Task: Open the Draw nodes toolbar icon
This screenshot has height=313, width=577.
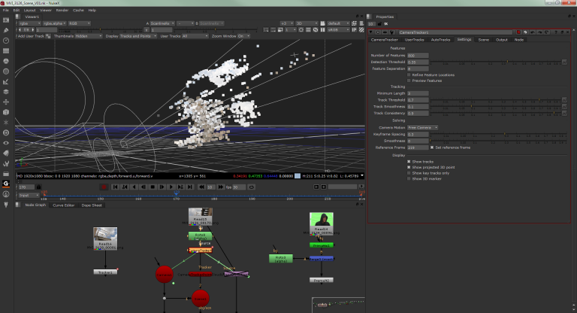Action: pos(6,30)
